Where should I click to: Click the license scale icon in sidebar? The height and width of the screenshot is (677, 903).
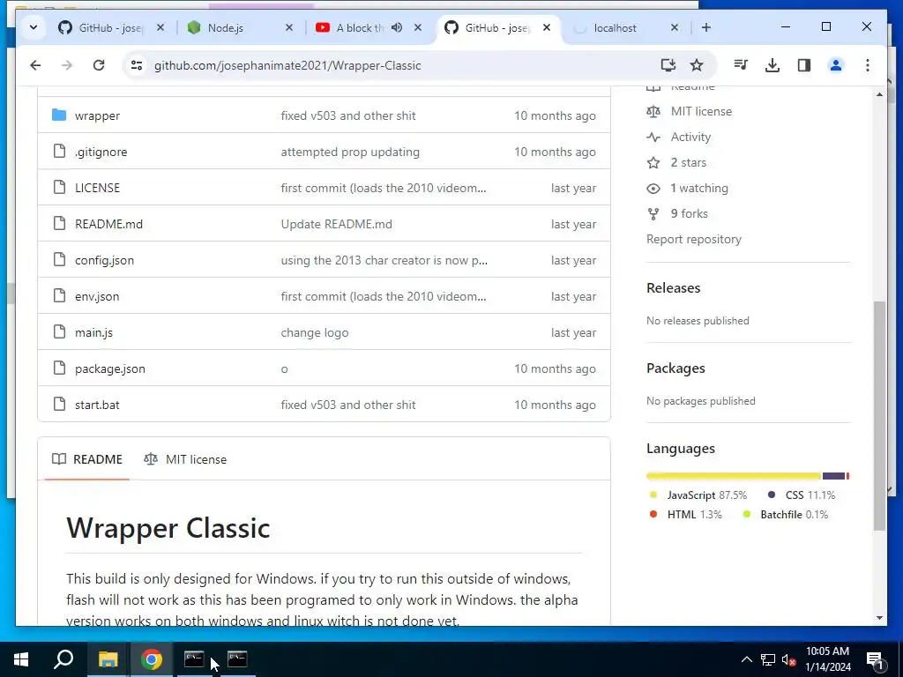653,112
